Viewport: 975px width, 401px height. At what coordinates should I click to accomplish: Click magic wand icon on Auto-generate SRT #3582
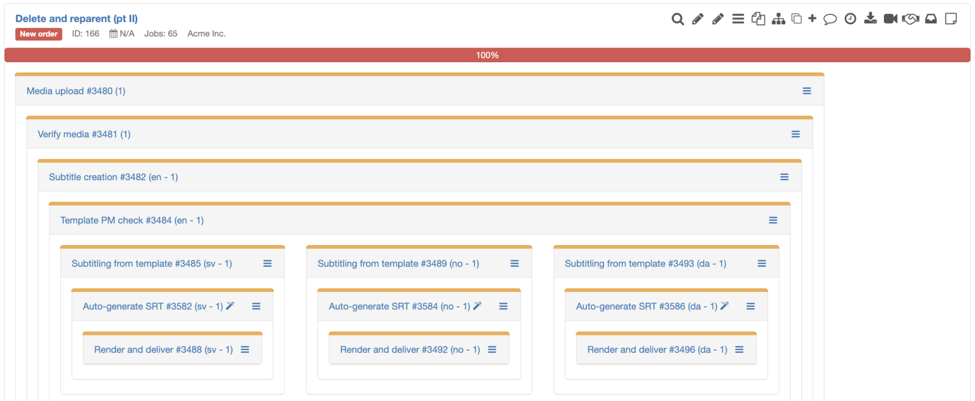coord(230,306)
